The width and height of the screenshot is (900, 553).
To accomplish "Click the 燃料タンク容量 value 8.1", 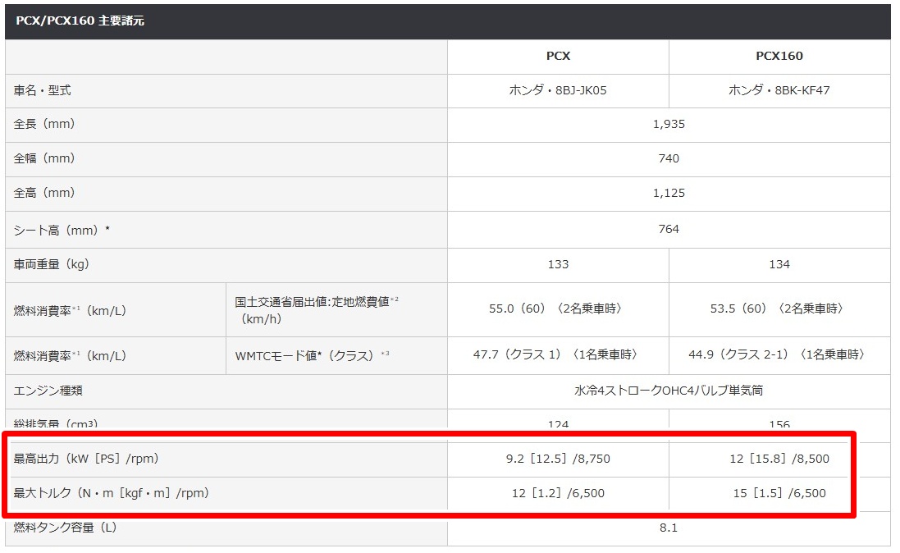I will coord(669,528).
